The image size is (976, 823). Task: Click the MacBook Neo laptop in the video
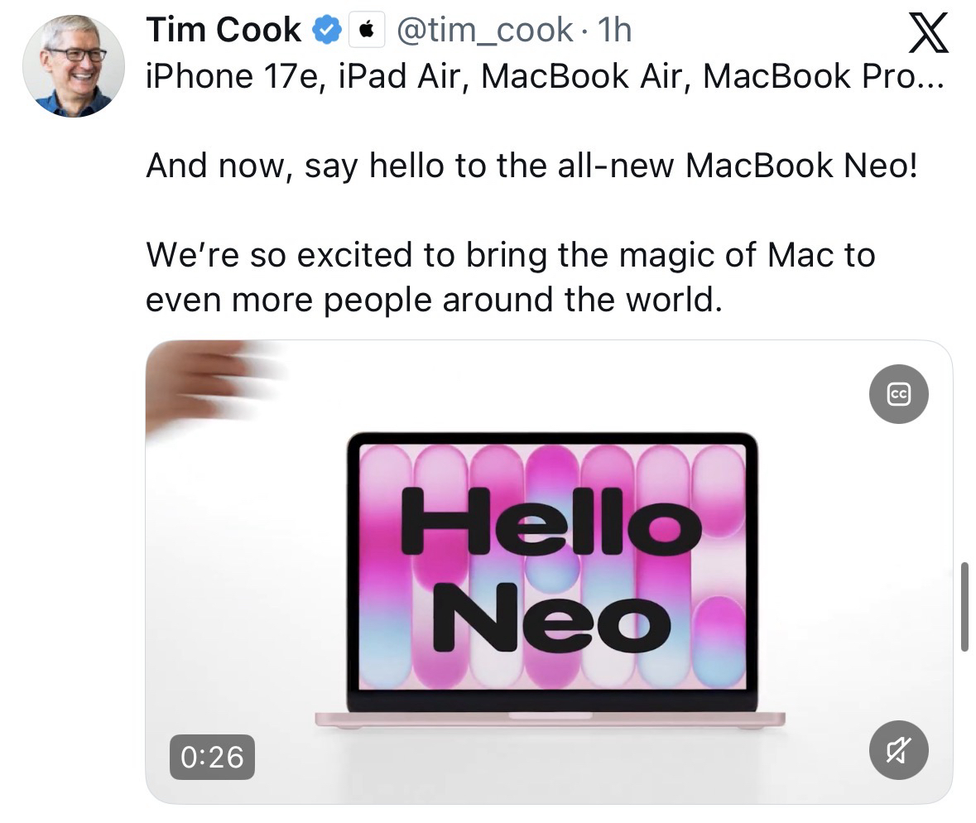pyautogui.click(x=551, y=580)
